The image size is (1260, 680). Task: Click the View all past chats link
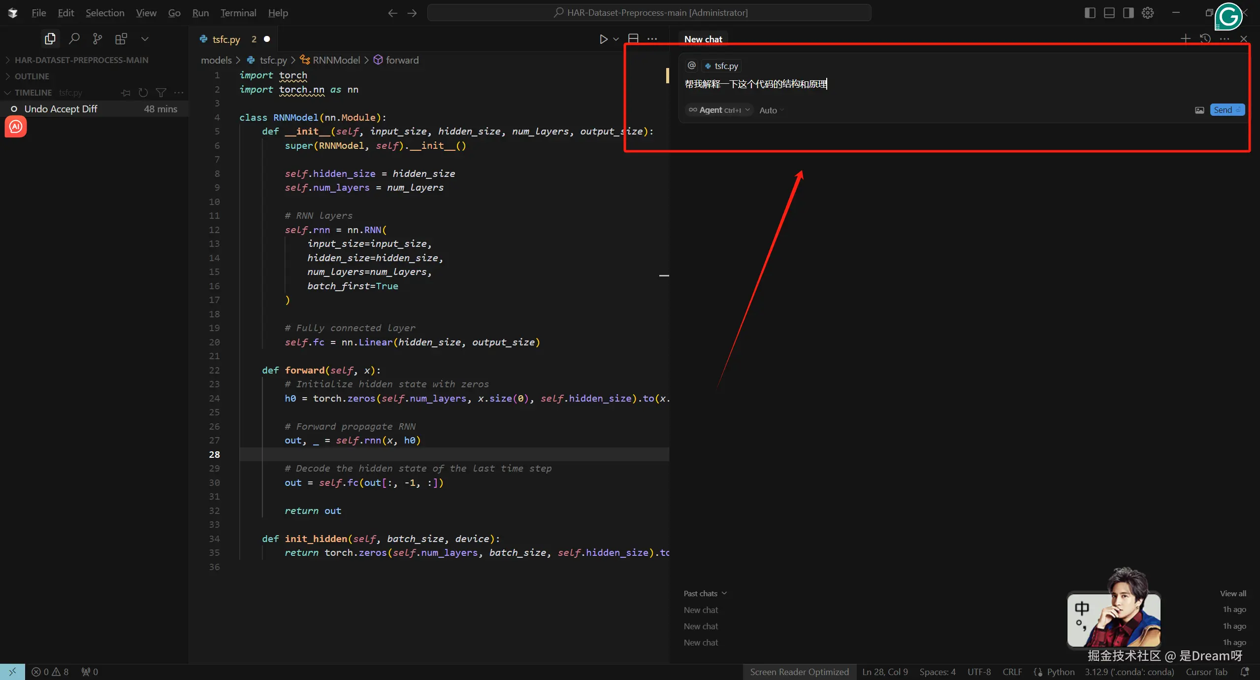pyautogui.click(x=1233, y=594)
